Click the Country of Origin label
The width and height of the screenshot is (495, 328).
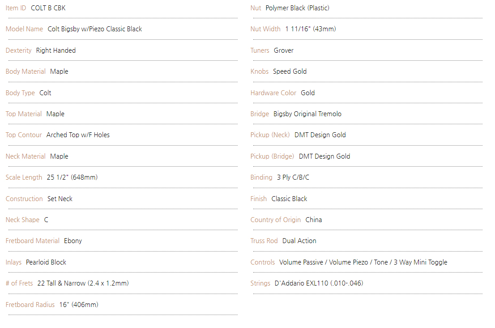(276, 220)
